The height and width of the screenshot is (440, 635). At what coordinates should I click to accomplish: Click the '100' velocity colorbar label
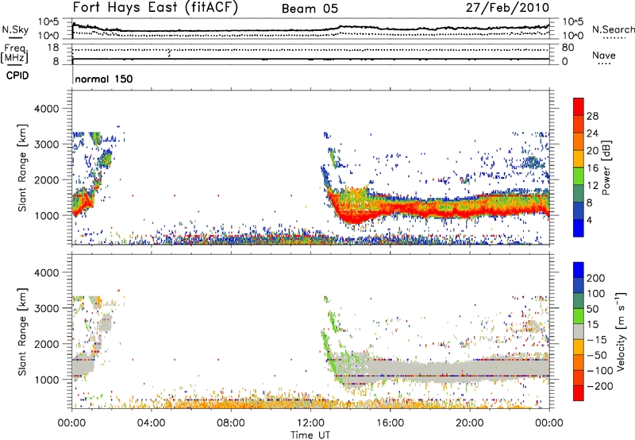point(596,294)
